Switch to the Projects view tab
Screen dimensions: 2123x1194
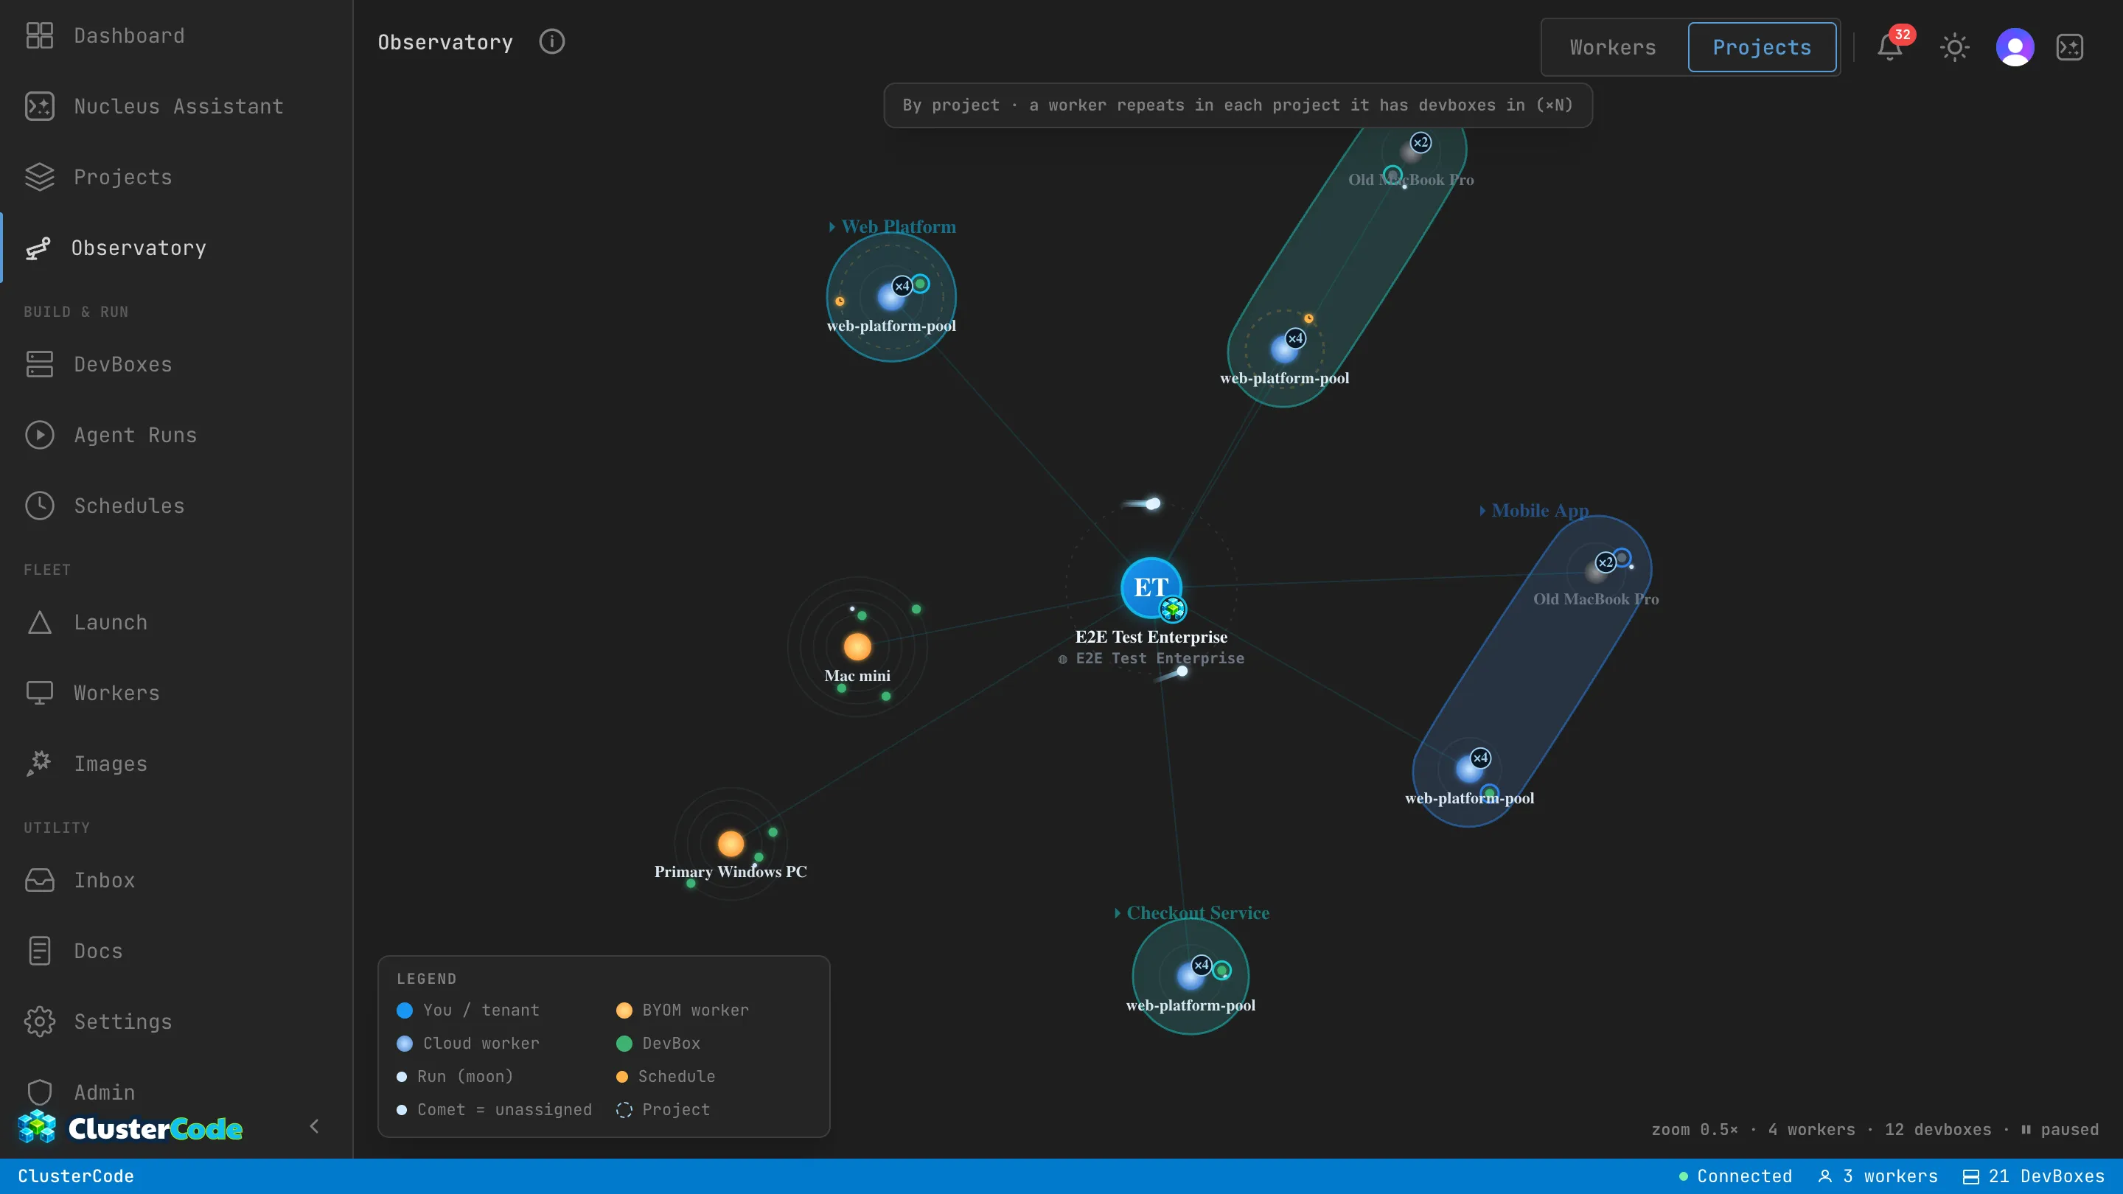(1762, 48)
